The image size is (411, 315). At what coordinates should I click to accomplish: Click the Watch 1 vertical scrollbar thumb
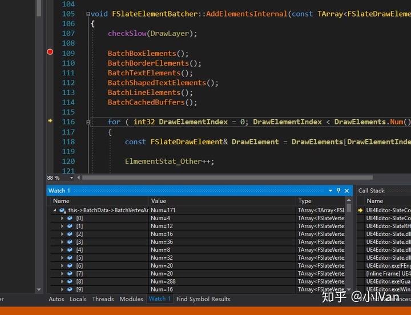click(x=349, y=208)
